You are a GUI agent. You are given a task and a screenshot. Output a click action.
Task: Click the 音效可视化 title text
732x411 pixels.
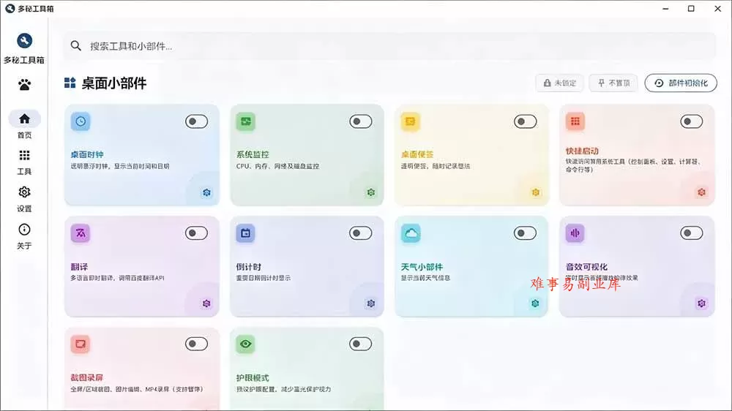point(586,267)
